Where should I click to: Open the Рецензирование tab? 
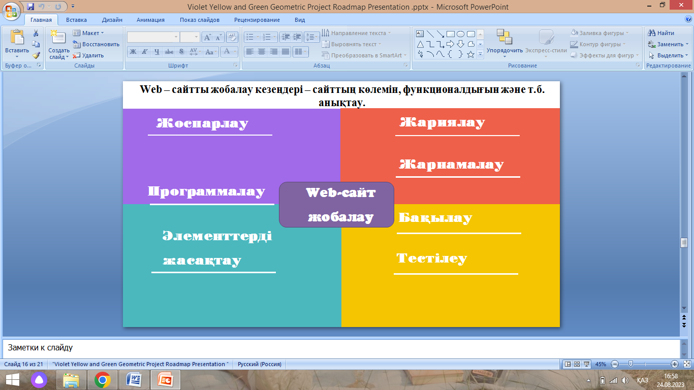point(257,20)
